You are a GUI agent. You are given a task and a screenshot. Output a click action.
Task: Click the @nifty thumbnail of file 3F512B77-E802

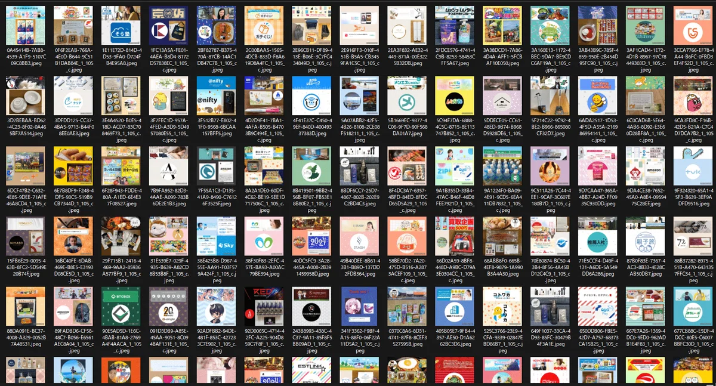point(217,95)
